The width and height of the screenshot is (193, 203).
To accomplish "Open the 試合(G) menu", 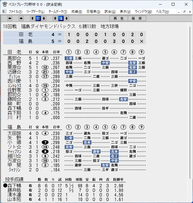I will [x=110, y=12].
